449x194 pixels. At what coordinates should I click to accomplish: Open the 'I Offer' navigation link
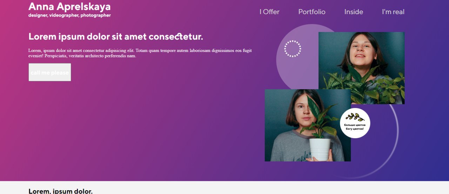click(x=269, y=12)
